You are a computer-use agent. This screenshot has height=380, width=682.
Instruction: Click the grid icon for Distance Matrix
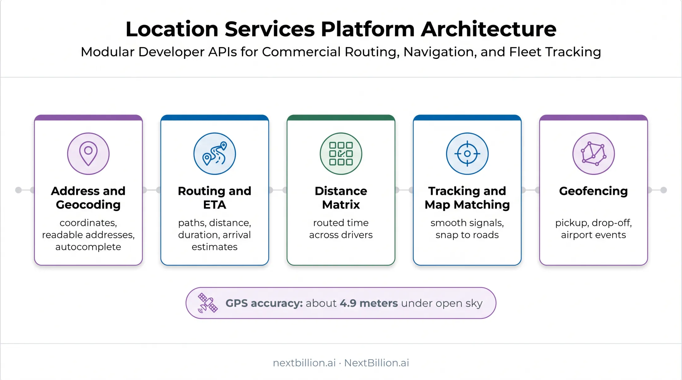coord(341,154)
